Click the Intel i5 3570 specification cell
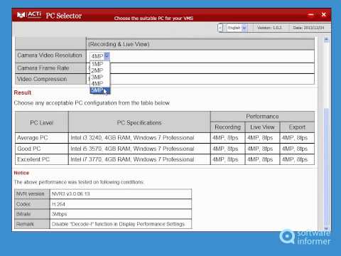 [x=139, y=149]
